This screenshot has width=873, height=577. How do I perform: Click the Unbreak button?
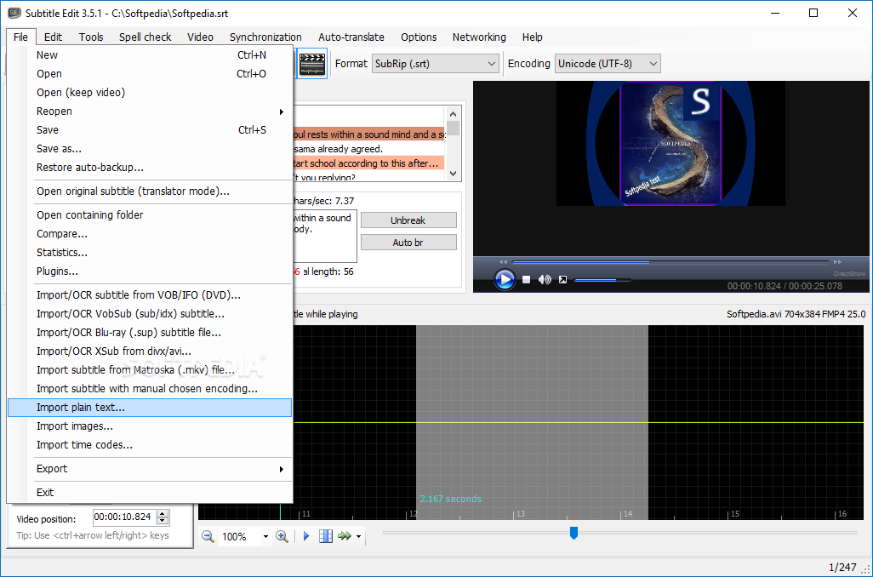408,220
